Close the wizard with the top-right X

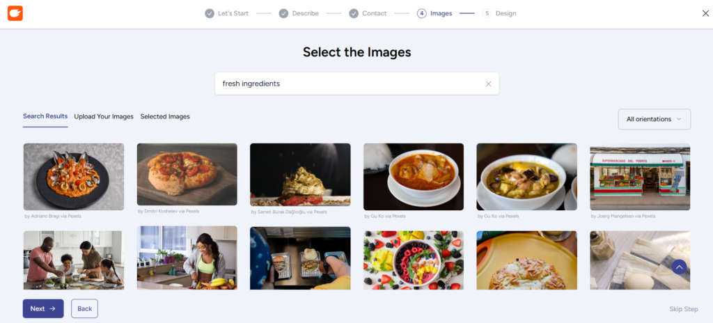pyautogui.click(x=705, y=13)
